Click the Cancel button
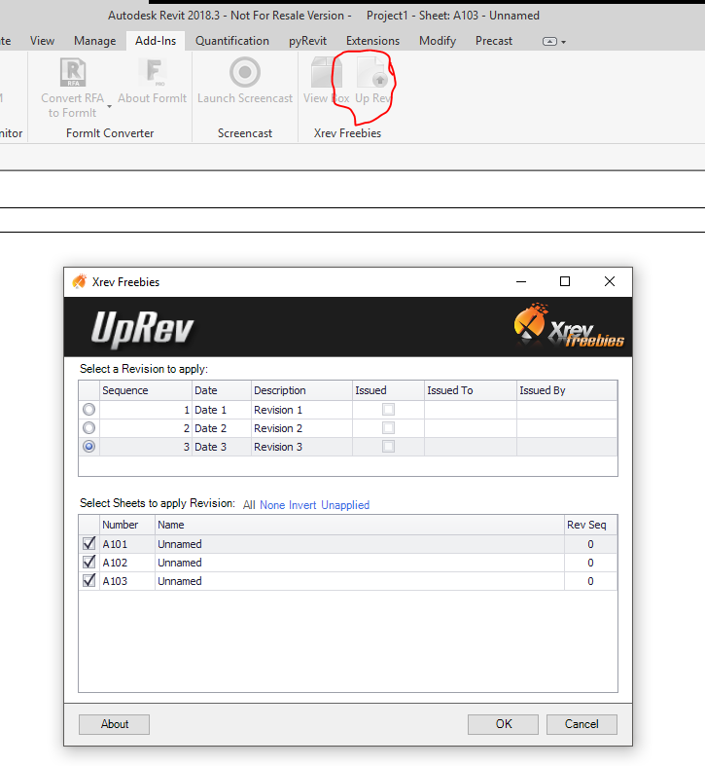 coord(582,724)
